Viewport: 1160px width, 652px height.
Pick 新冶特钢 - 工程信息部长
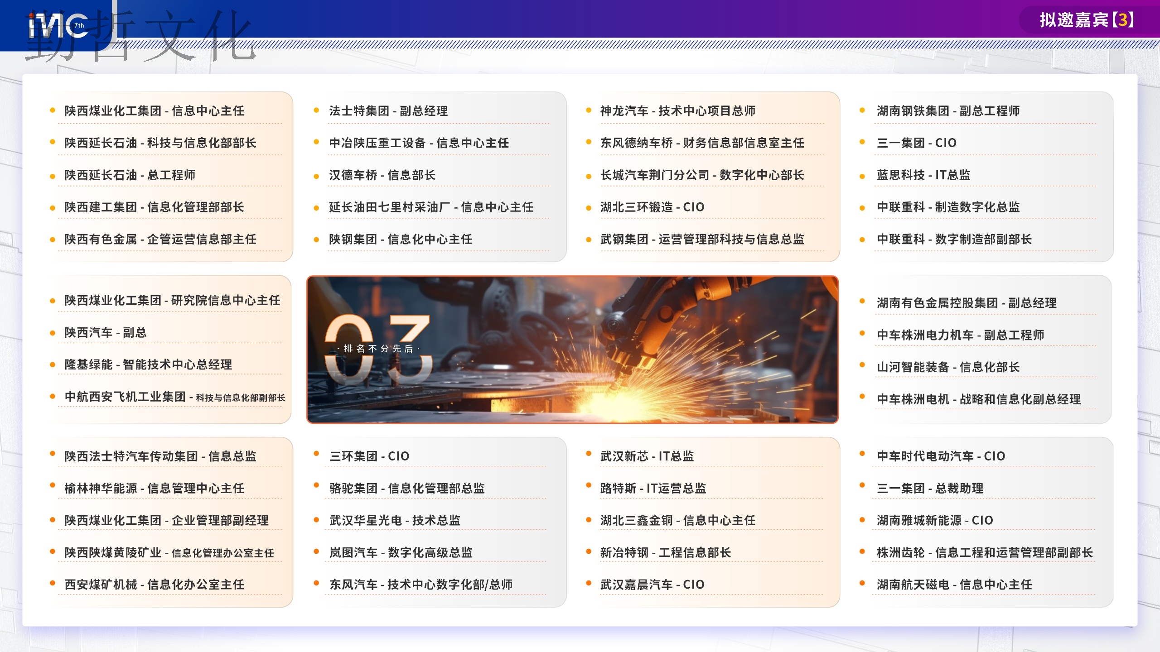666,553
